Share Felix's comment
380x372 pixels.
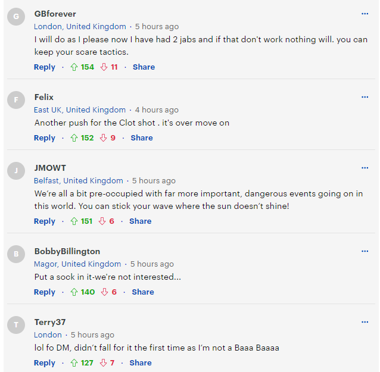[x=142, y=138]
